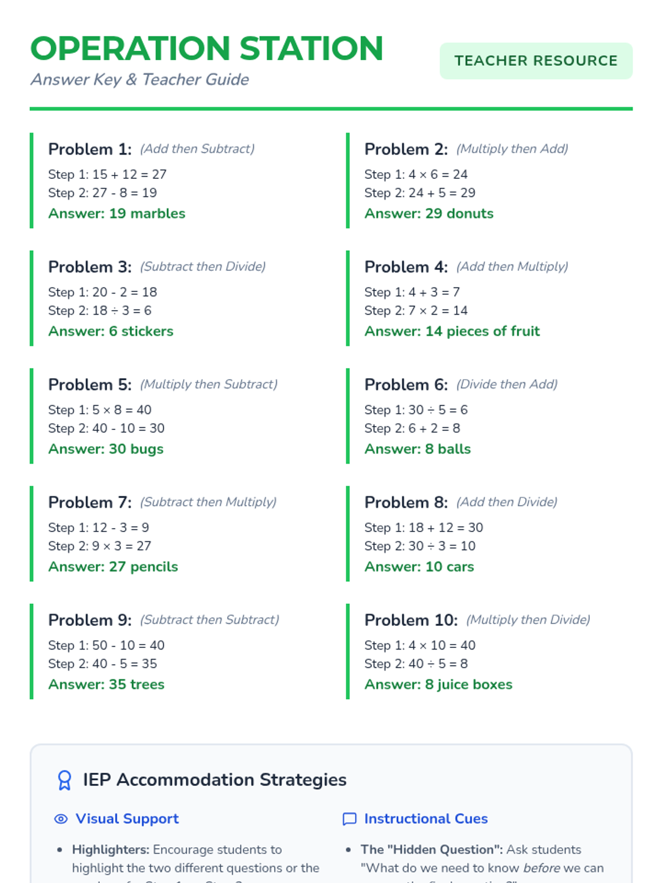Click the Answer Key & Teacher Guide subtitle
Screen dimensions: 662x883
tap(140, 79)
